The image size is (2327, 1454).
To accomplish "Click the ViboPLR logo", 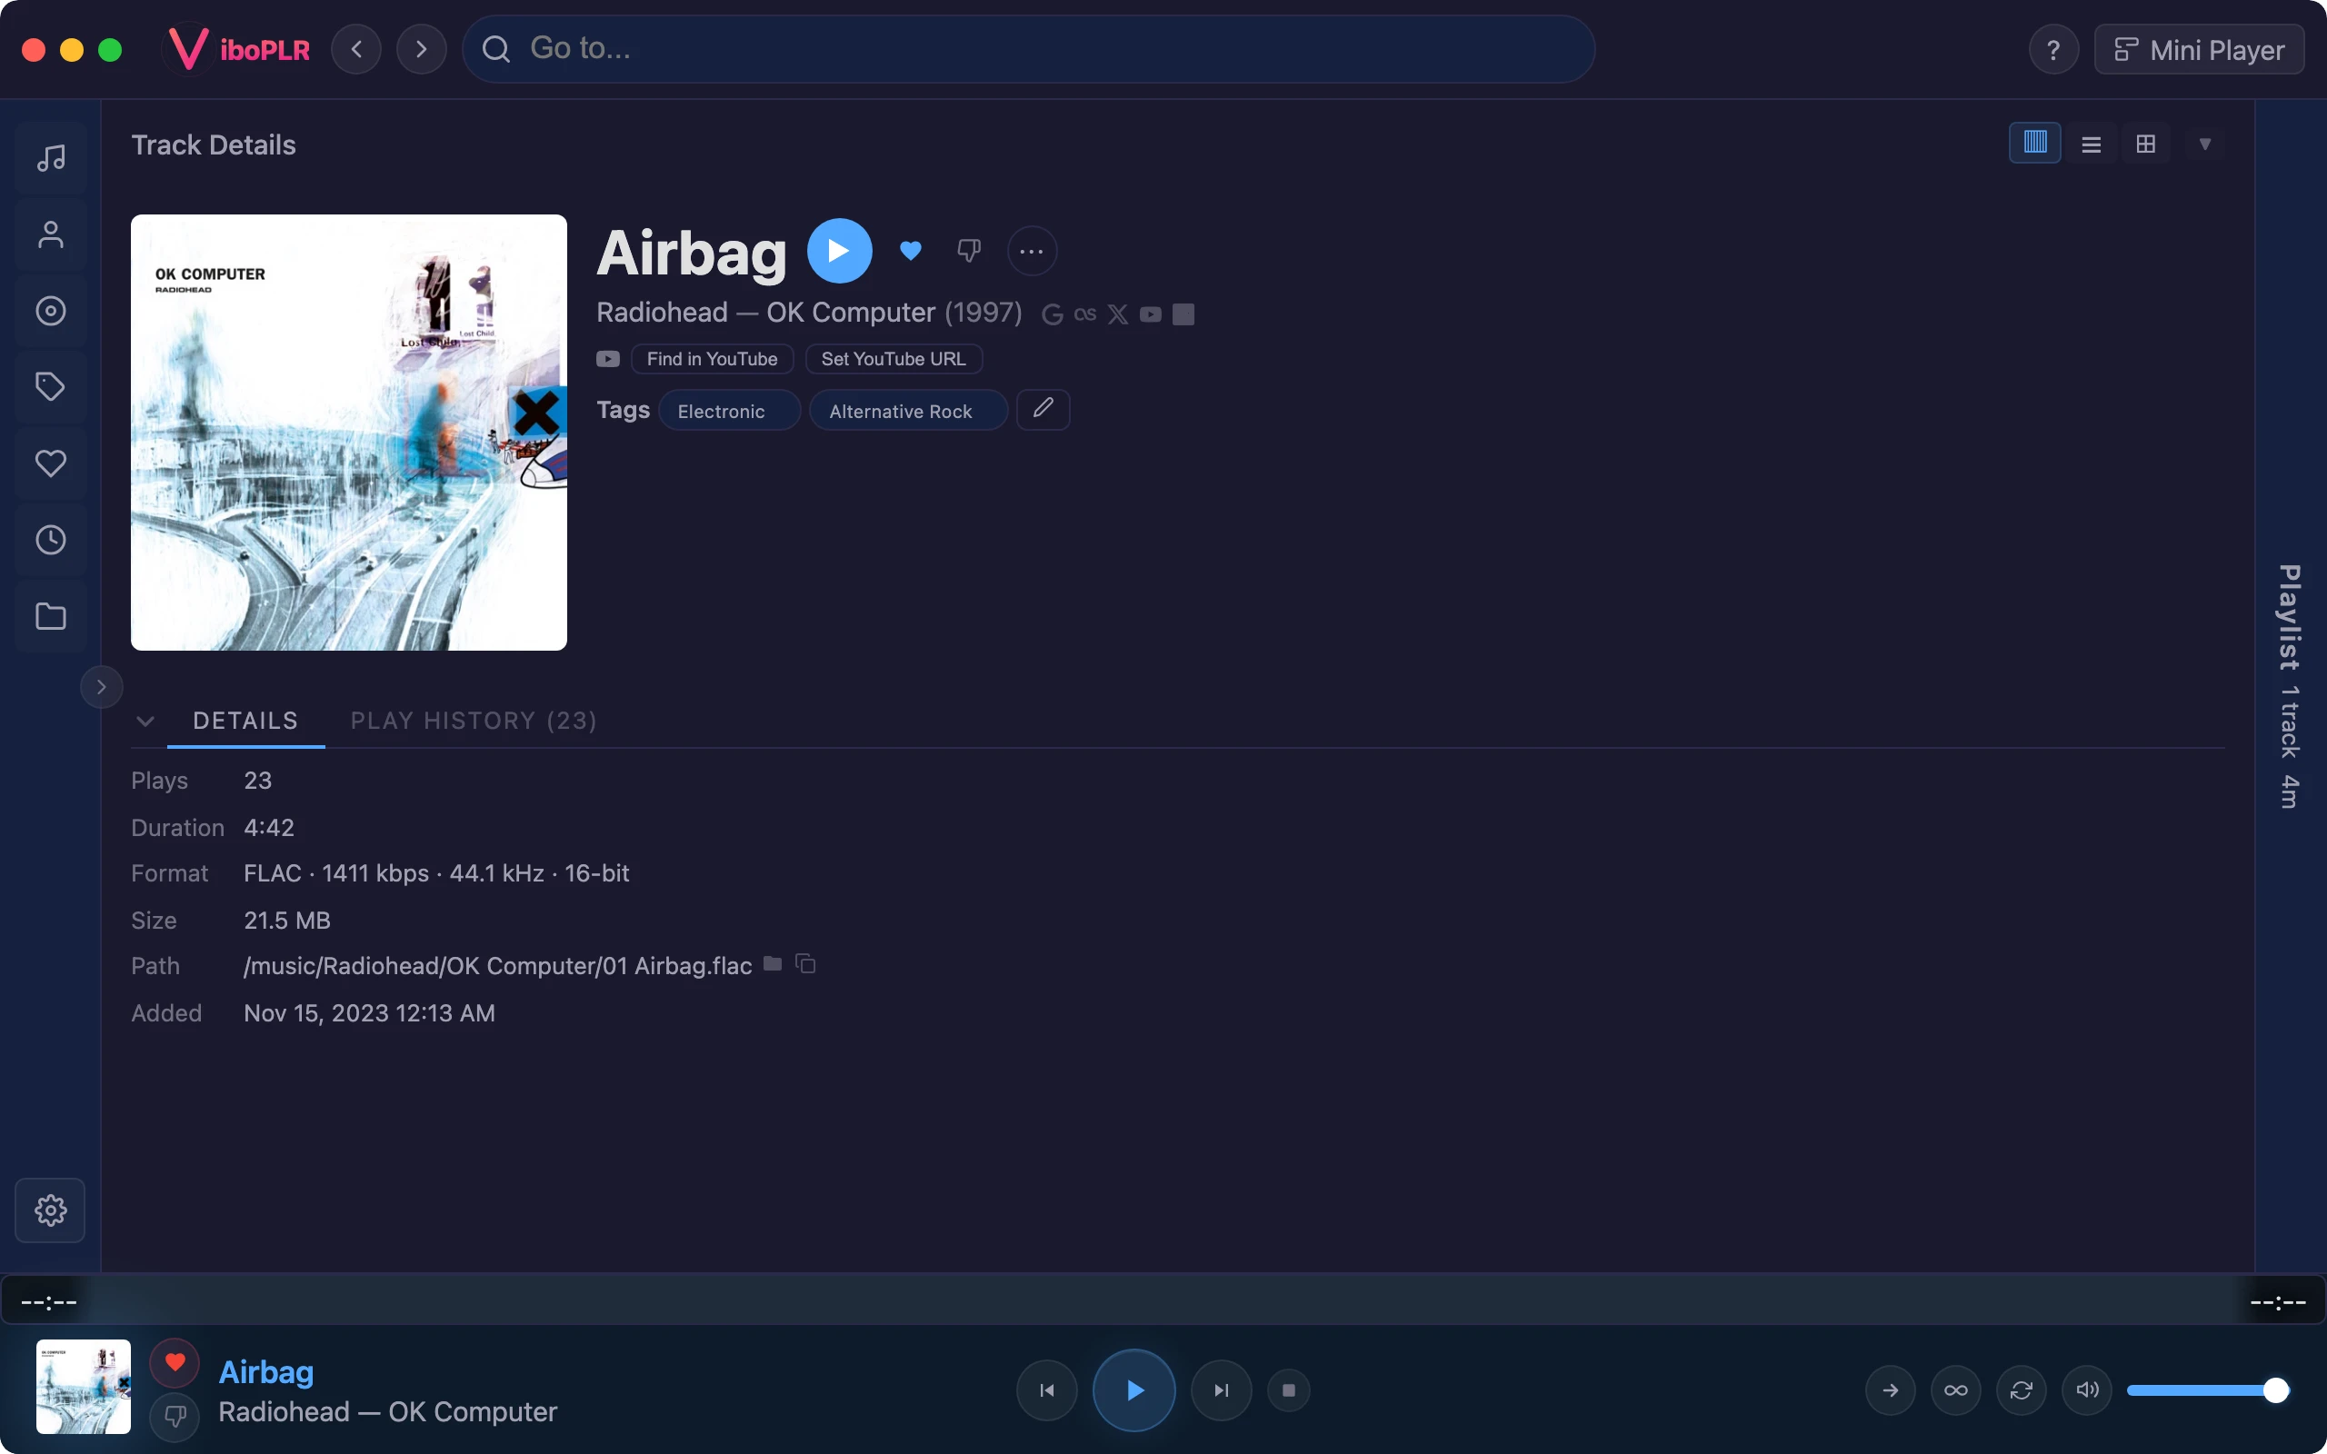I will tap(238, 49).
